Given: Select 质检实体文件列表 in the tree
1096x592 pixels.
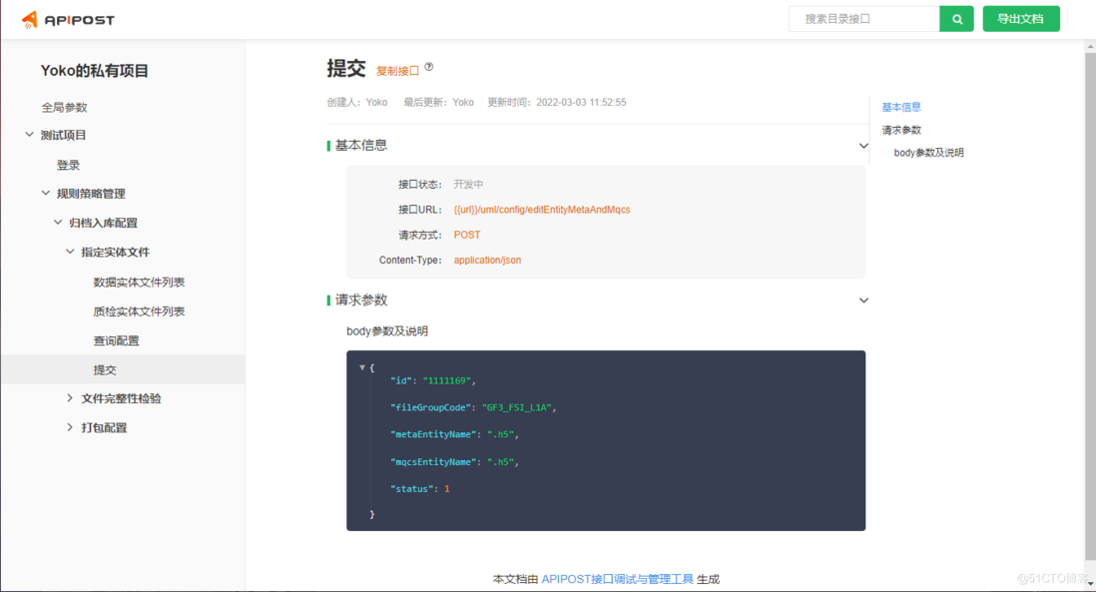Looking at the screenshot, I should (x=139, y=311).
